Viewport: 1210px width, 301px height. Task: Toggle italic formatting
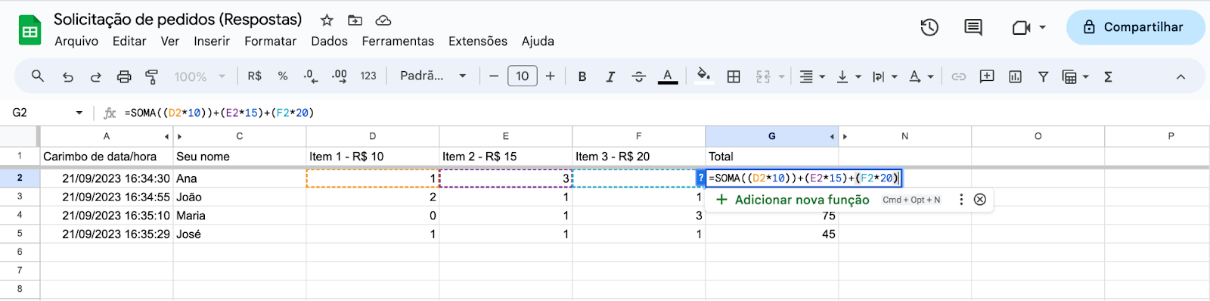tap(610, 76)
